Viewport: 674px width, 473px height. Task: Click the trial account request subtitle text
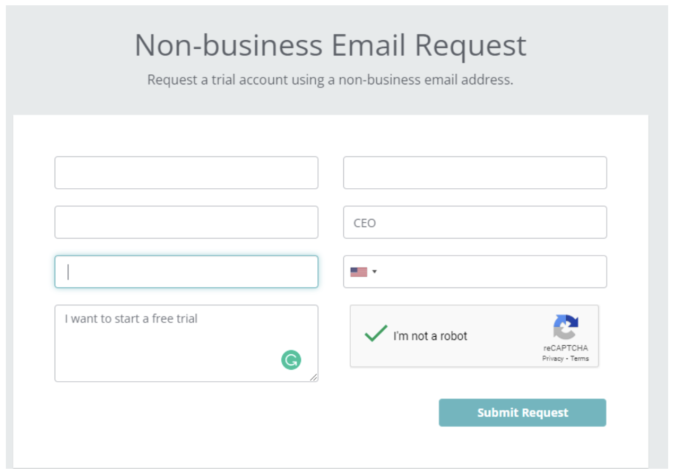pyautogui.click(x=330, y=80)
